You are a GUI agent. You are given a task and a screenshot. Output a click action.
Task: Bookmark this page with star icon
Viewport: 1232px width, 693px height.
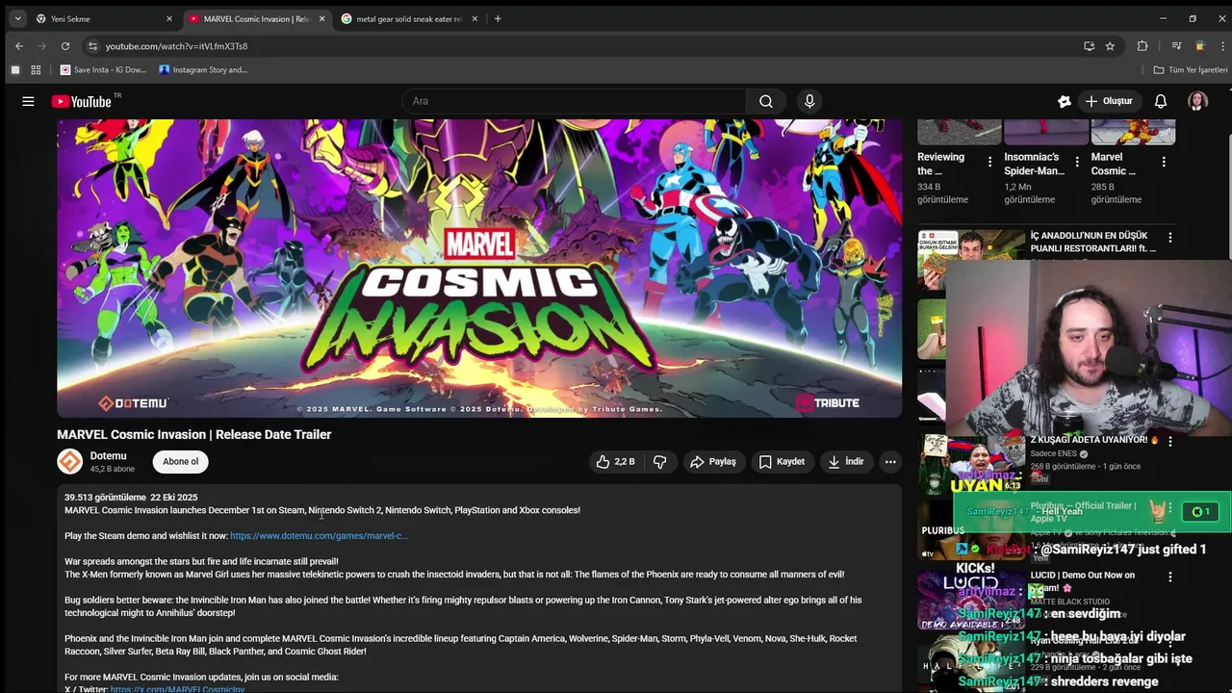pyautogui.click(x=1110, y=46)
